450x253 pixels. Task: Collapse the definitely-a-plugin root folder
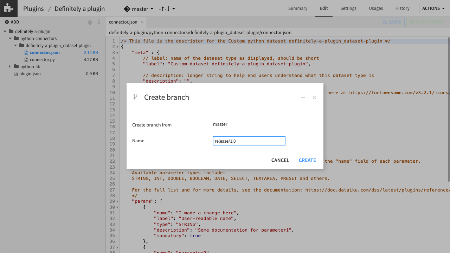tap(5, 32)
